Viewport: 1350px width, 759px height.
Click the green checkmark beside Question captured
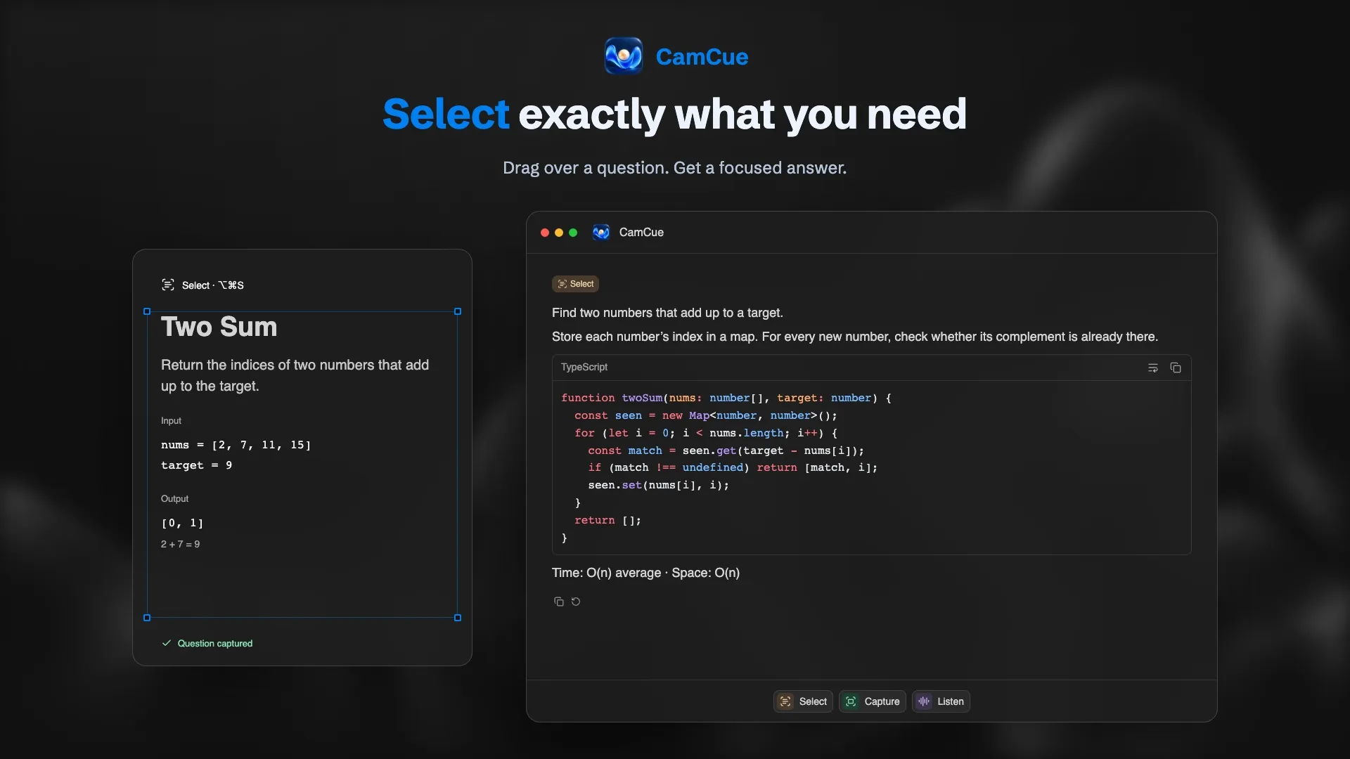point(167,643)
